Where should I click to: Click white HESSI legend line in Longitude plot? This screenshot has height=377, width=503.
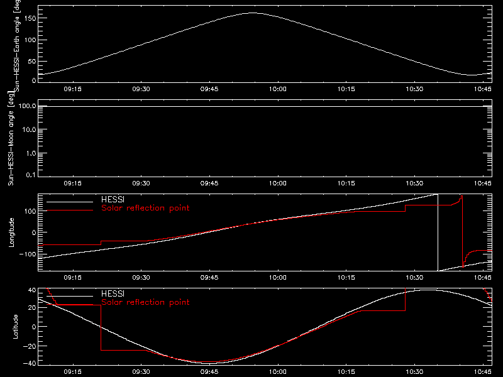[x=70, y=202]
